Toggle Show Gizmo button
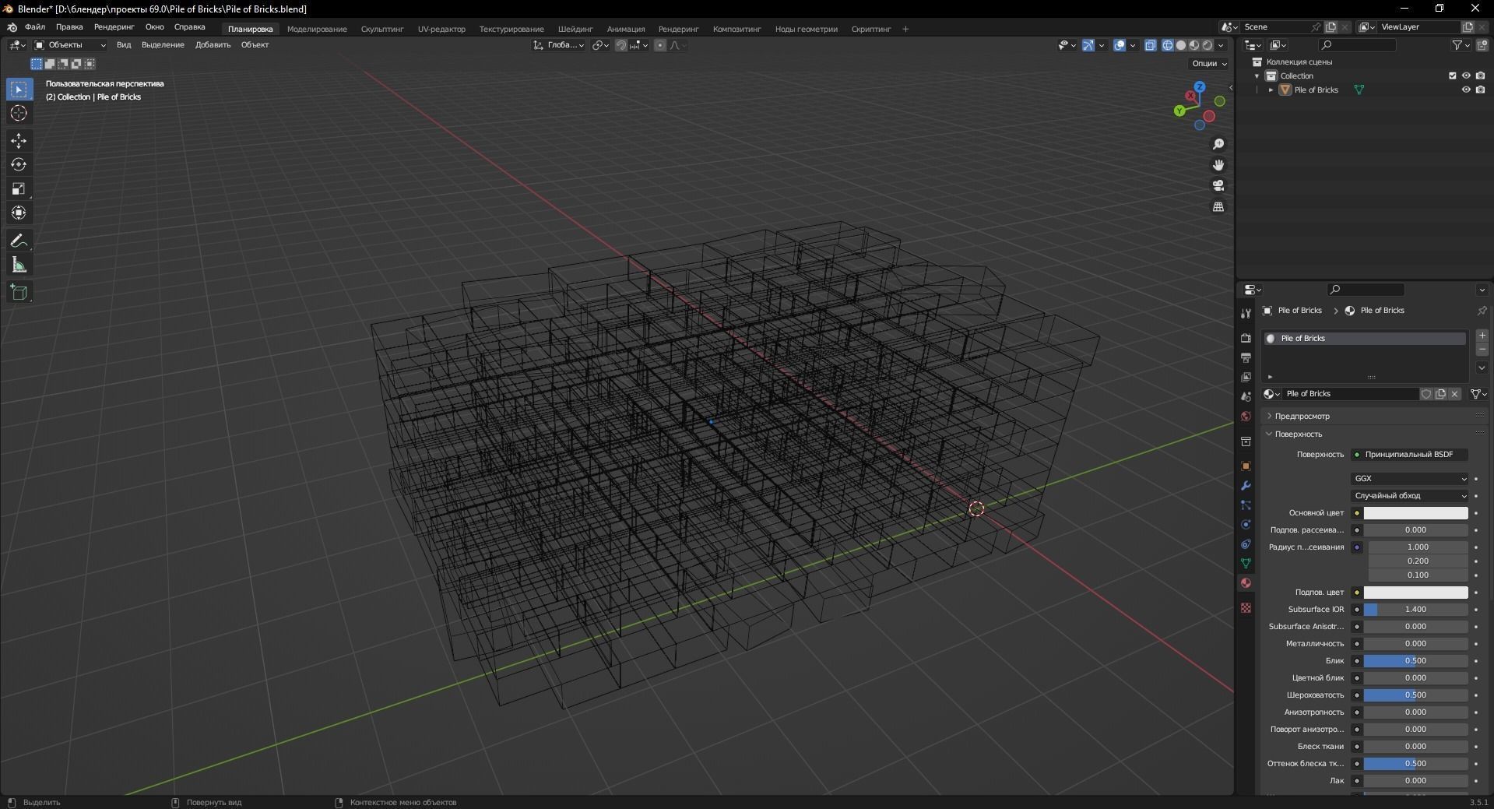 1089,45
